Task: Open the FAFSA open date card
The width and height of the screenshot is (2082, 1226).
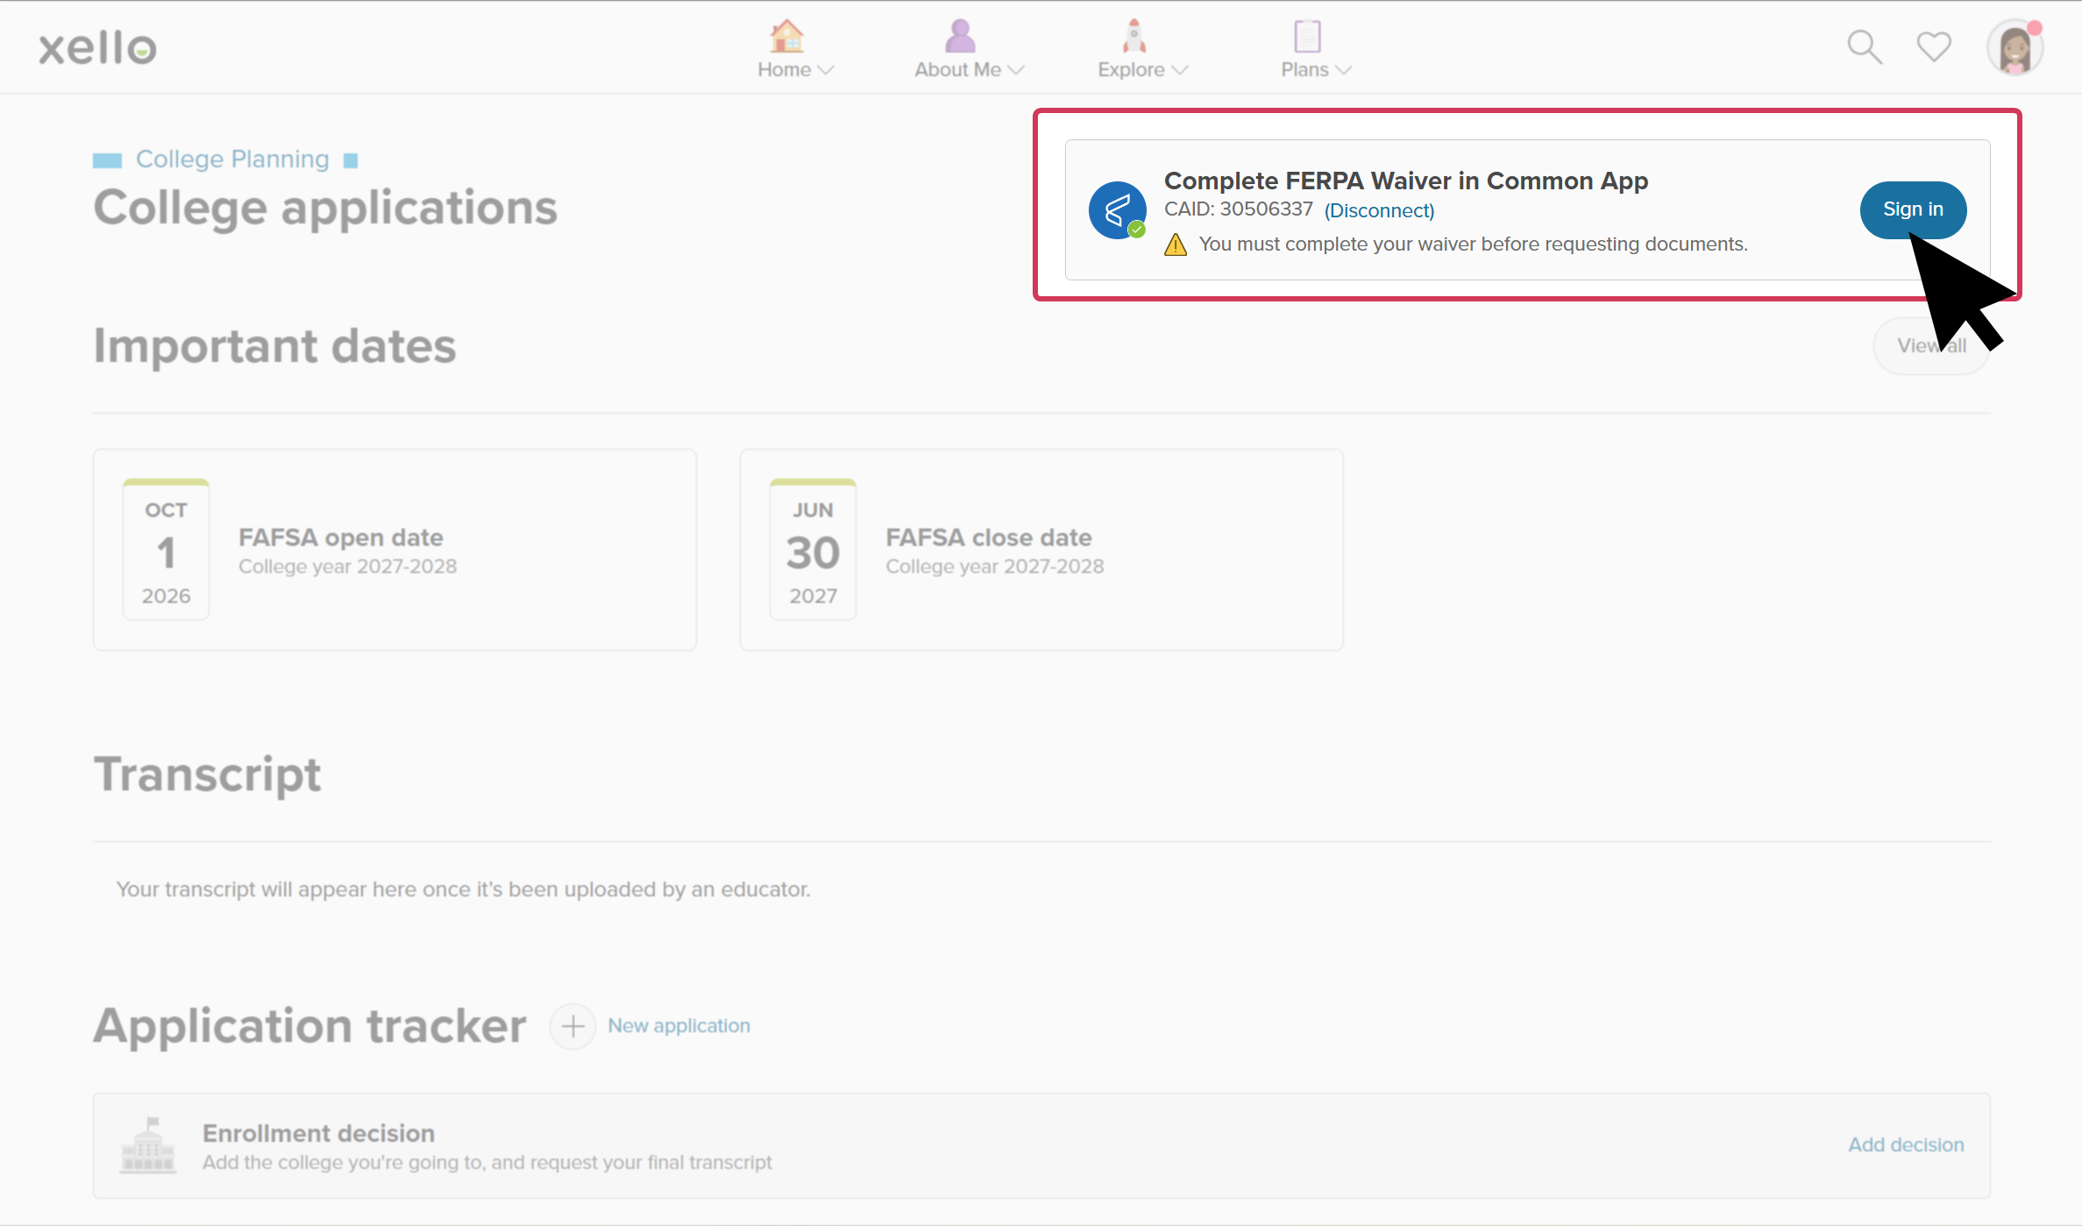Action: point(394,549)
